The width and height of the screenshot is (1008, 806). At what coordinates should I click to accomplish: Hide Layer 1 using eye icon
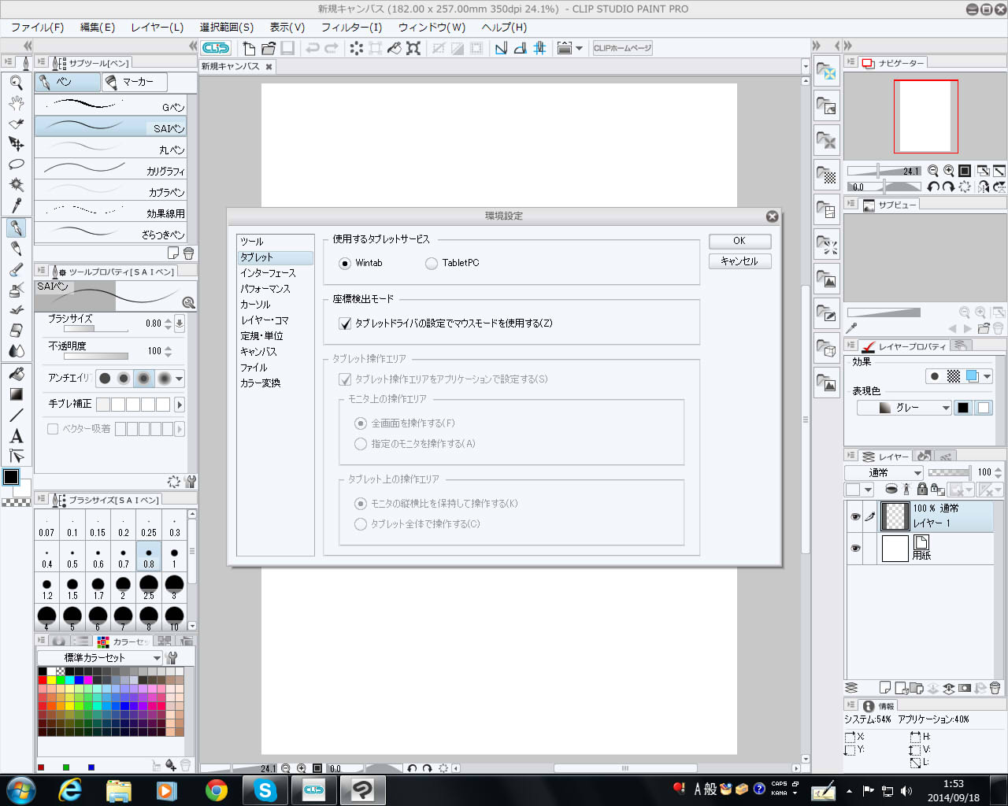(855, 517)
